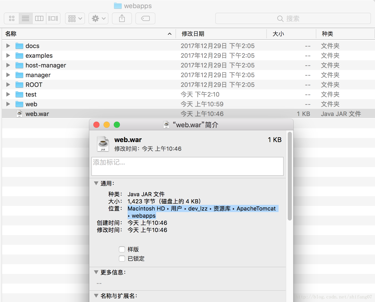
Task: Collapse the 名称与扩展名 section
Action: 96,296
